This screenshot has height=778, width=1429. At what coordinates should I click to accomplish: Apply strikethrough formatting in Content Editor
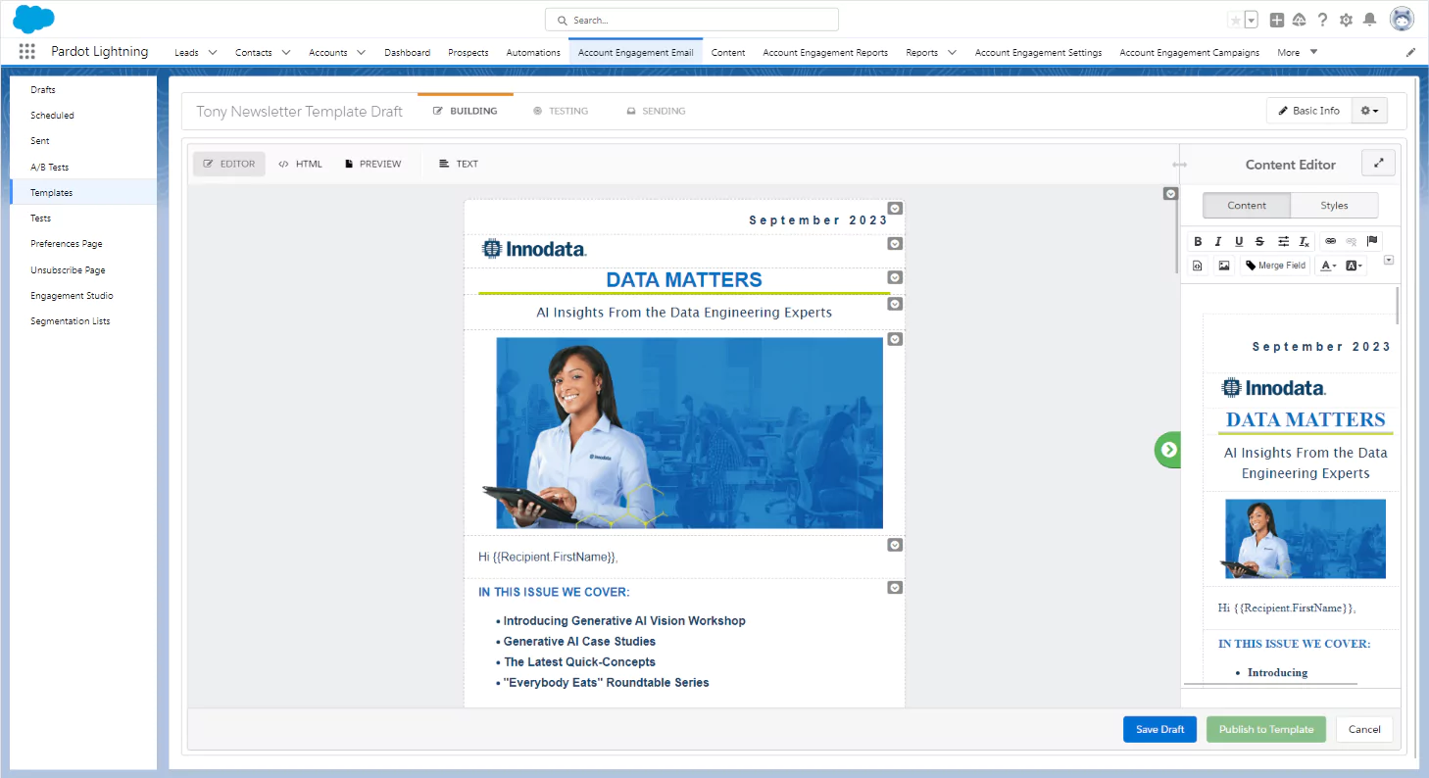1259,241
